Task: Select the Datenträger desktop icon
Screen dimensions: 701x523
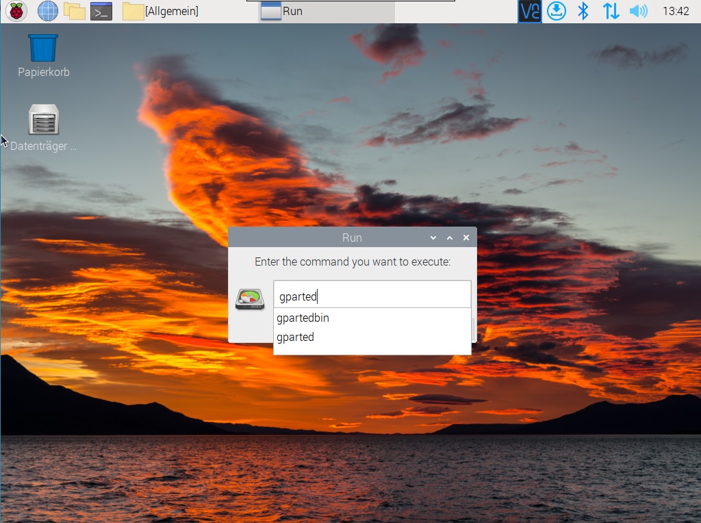Action: click(x=43, y=128)
